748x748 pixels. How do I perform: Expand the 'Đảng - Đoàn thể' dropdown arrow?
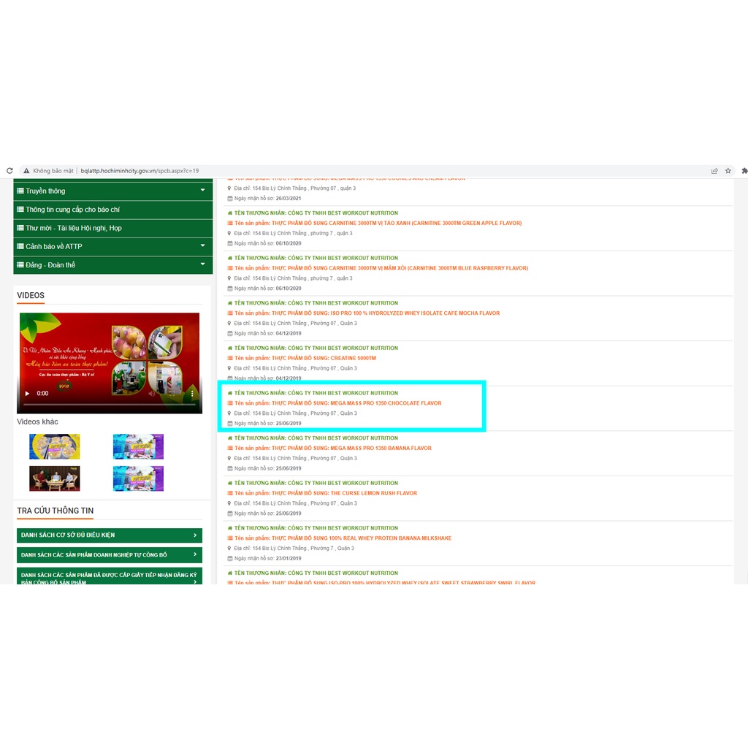202,264
